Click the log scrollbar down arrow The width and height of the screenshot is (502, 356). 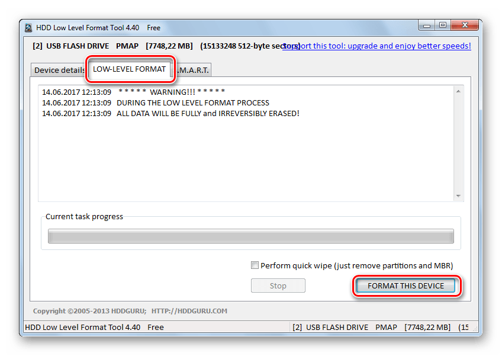[x=458, y=196]
